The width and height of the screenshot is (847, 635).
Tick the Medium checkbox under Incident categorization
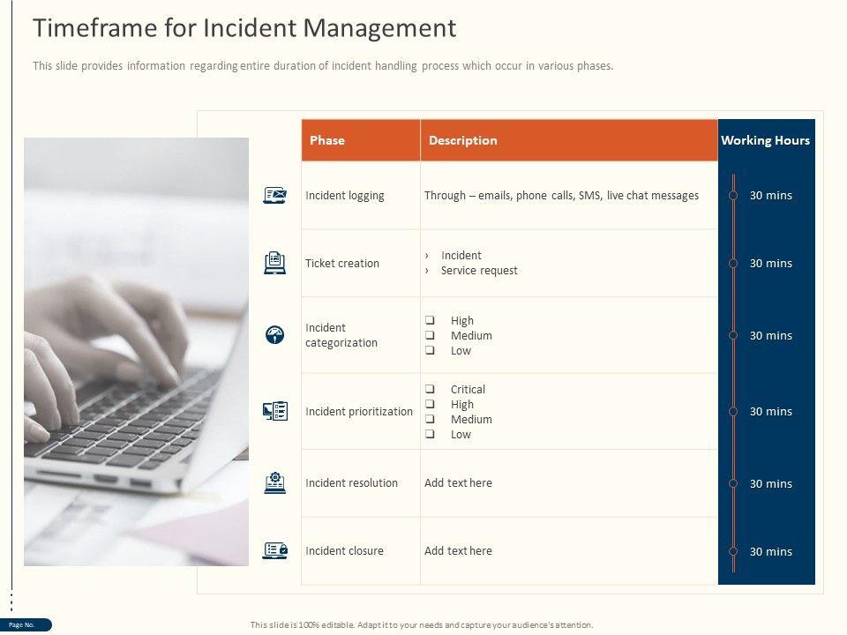[x=430, y=335]
